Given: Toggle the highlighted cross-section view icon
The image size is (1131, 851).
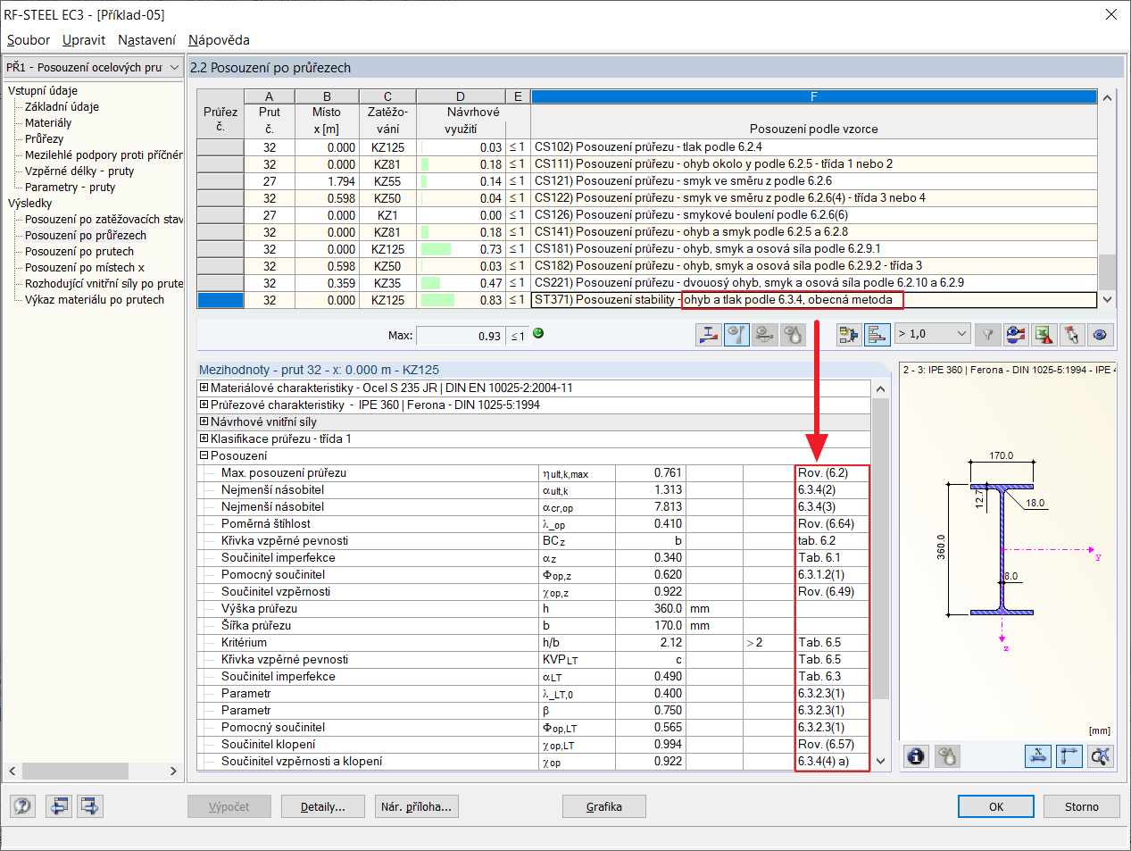Looking at the screenshot, I should coord(736,334).
